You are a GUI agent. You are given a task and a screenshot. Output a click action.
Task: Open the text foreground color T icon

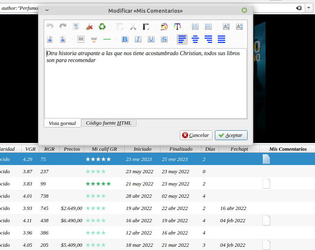177,26
